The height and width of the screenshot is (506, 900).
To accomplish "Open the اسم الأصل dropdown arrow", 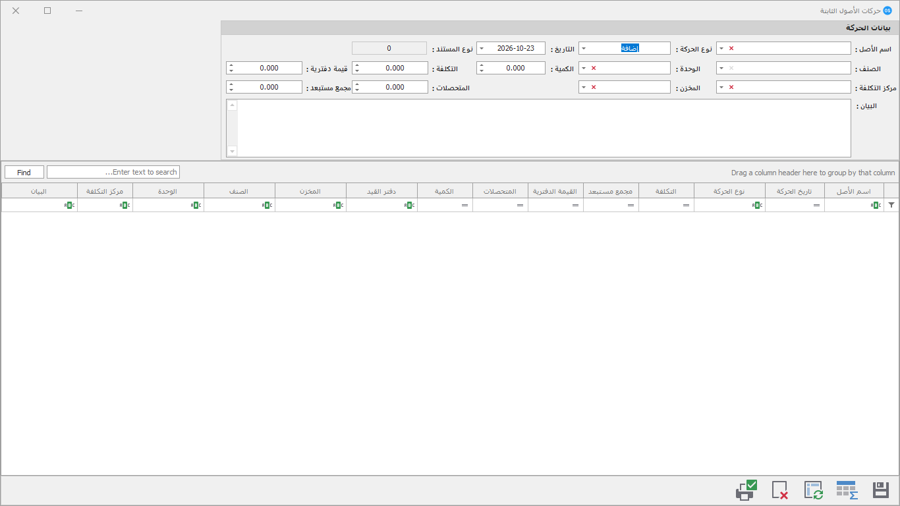I will [721, 49].
